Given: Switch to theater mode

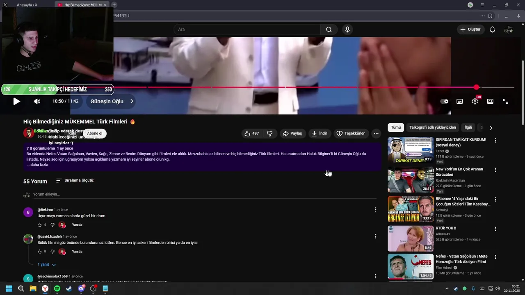Looking at the screenshot, I should pos(490,101).
